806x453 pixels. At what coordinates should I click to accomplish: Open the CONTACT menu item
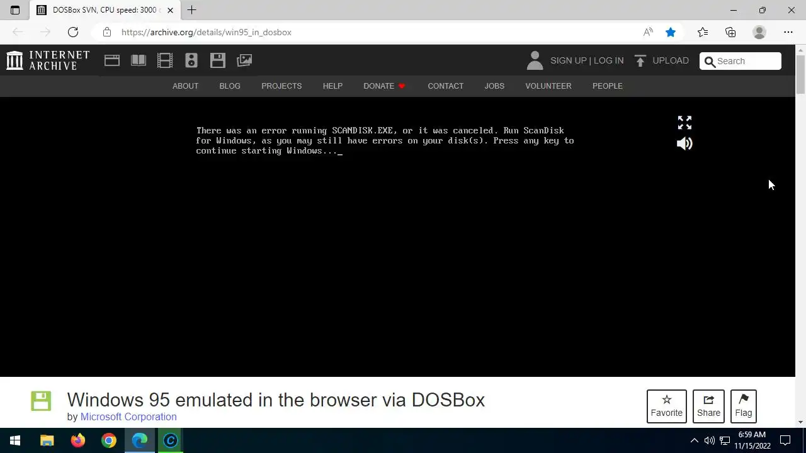pyautogui.click(x=445, y=86)
